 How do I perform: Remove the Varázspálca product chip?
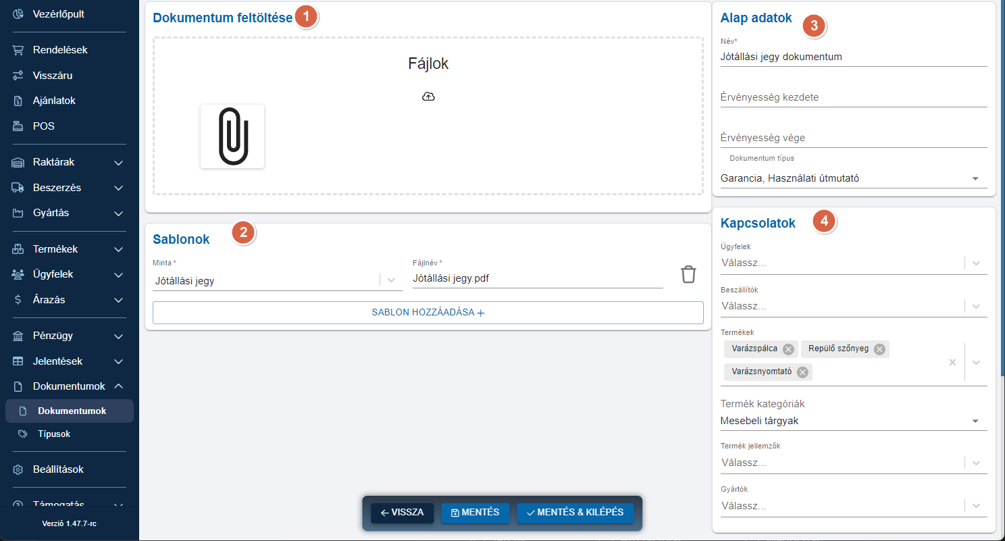[788, 349]
